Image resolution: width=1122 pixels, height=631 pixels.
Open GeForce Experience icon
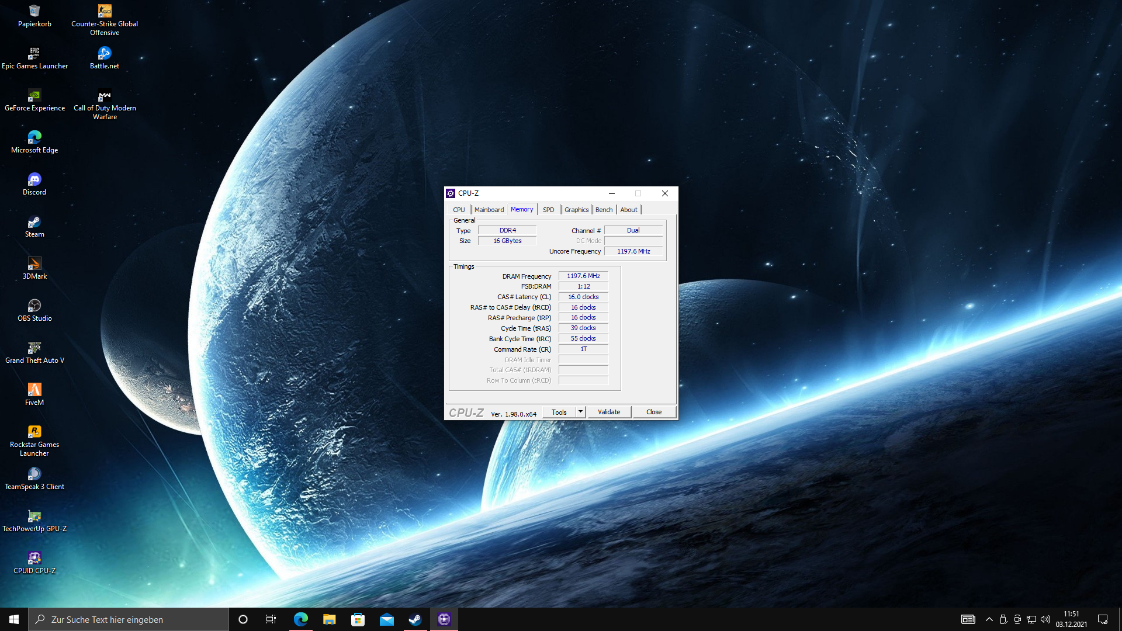pos(34,96)
